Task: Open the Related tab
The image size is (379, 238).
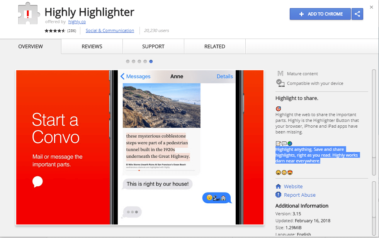Action: pyautogui.click(x=215, y=46)
